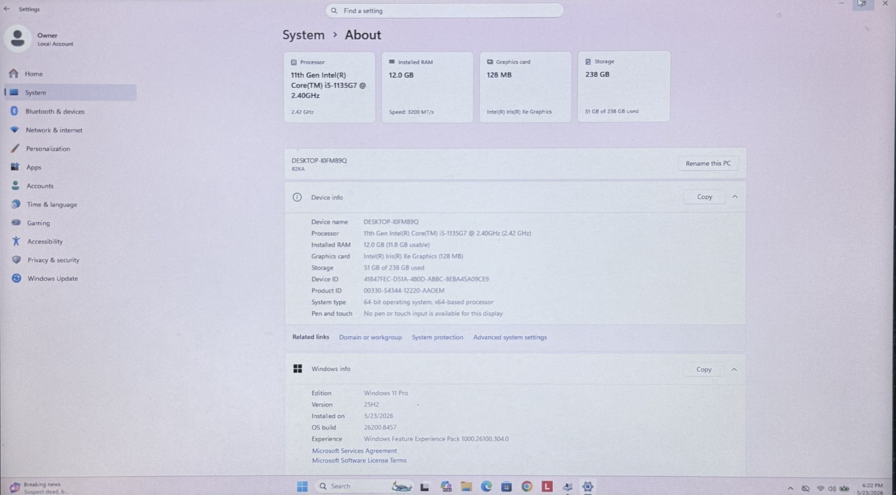Open Microsoft Services Agreement link

pyautogui.click(x=354, y=451)
